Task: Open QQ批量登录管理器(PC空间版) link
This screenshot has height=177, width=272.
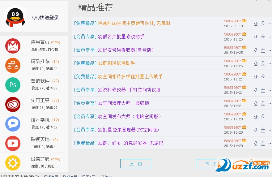Action: point(128,130)
